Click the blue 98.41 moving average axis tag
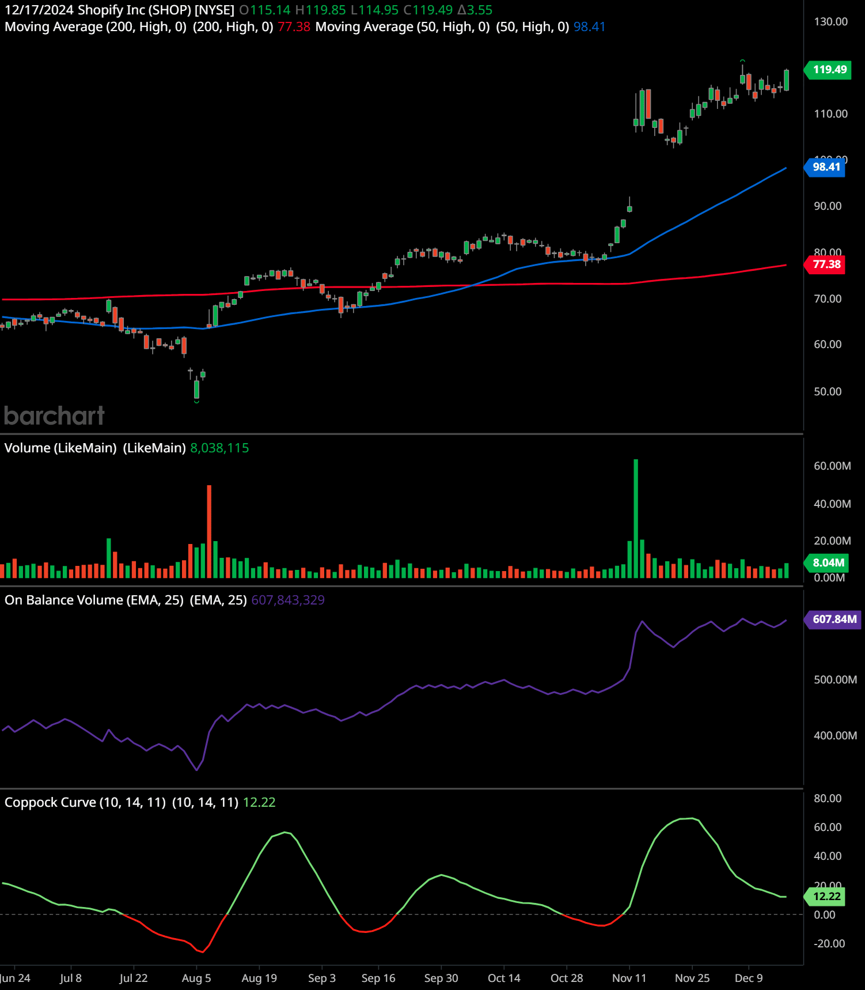 [x=826, y=167]
